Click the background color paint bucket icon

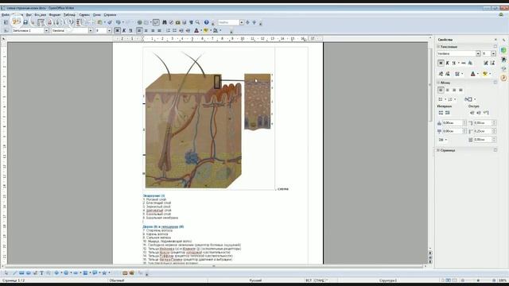tap(216, 30)
